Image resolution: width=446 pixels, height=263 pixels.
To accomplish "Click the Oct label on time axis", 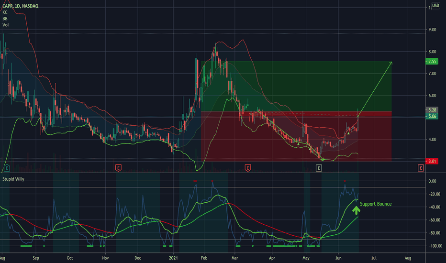I will (70, 258).
